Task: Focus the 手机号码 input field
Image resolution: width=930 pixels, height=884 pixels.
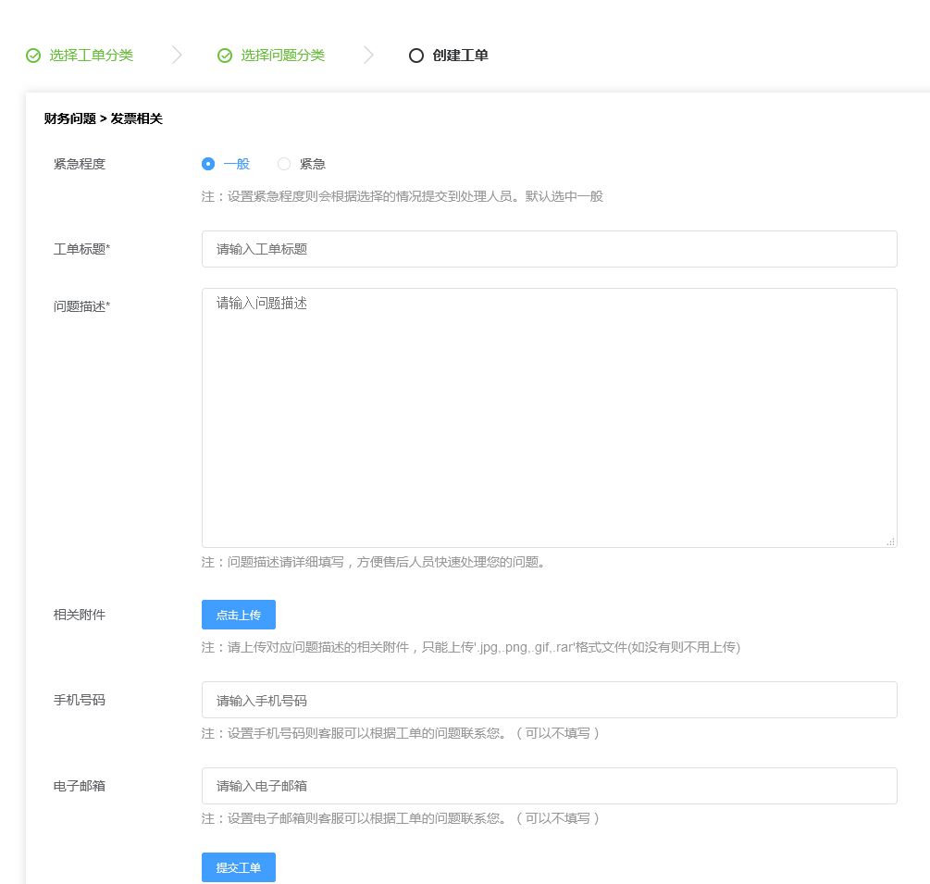Action: click(549, 700)
